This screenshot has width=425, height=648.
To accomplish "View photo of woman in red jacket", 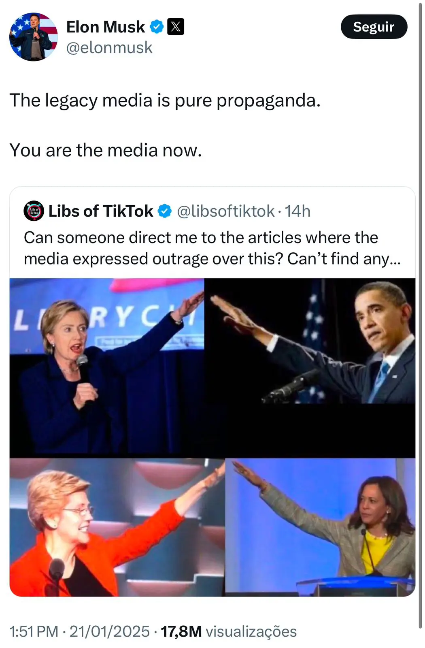I will coord(117,527).
